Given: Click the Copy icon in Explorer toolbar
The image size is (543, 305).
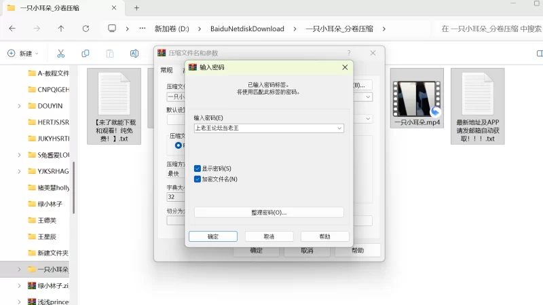Looking at the screenshot, I should click(85, 53).
